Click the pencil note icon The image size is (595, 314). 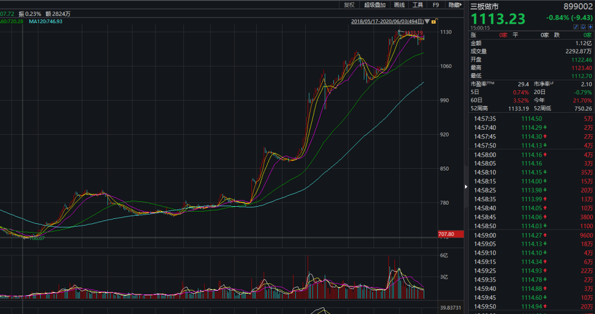tap(576, 27)
